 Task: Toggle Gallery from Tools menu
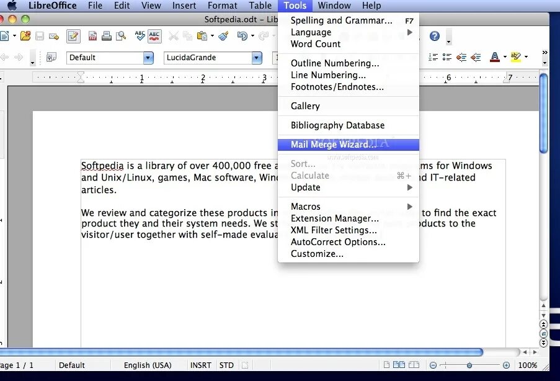[348, 106]
